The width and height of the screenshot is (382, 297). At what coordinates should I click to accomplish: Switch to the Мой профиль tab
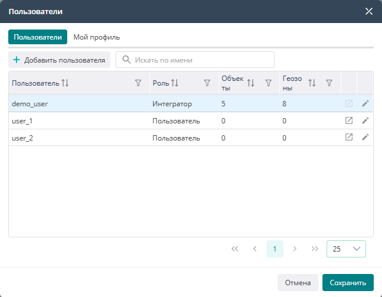tap(97, 37)
